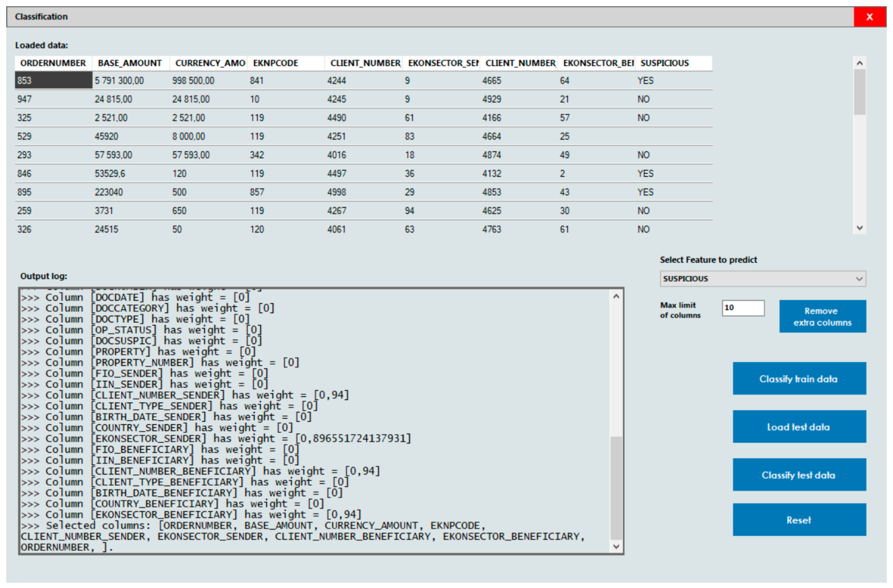Image resolution: width=893 pixels, height=588 pixels.
Task: Click the Max limit of columns field
Action: [743, 308]
